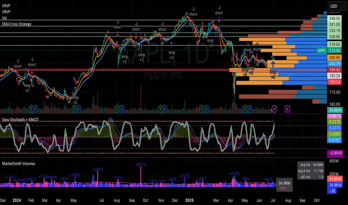Click Nov on the time axis
The image size is (348, 205).
(161, 201)
